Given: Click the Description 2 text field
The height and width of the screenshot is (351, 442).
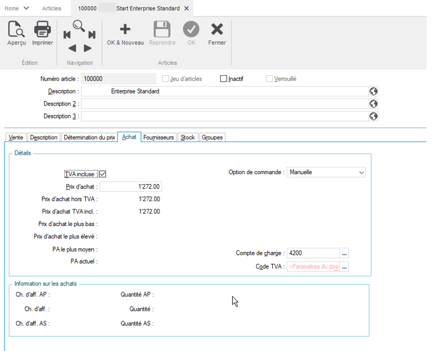Looking at the screenshot, I should [225, 104].
